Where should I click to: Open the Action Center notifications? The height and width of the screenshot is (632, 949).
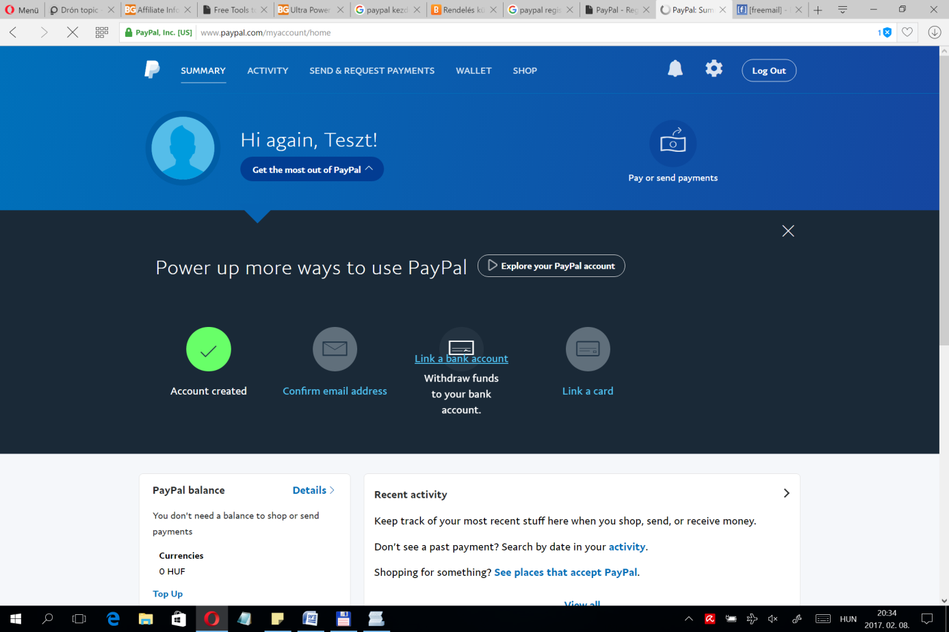pyautogui.click(x=927, y=619)
